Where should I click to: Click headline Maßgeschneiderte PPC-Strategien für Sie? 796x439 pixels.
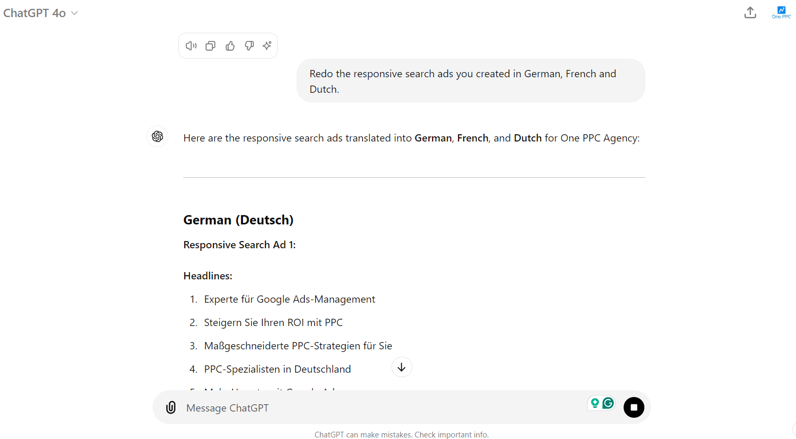coord(298,346)
